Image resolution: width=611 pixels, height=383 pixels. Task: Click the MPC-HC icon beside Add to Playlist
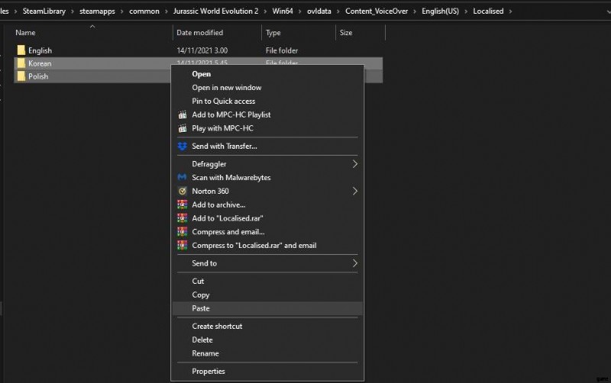[x=182, y=115]
